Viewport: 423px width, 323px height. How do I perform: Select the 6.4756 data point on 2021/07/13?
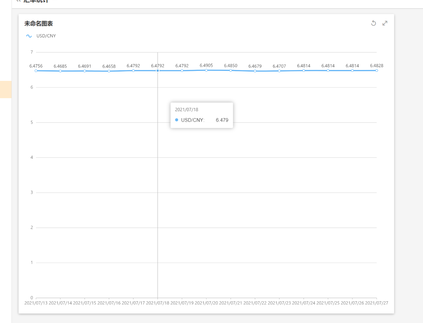click(x=36, y=71)
